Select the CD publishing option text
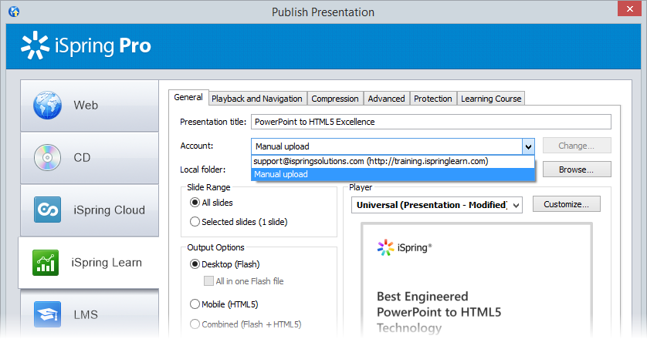The width and height of the screenshot is (647, 339). coord(82,157)
